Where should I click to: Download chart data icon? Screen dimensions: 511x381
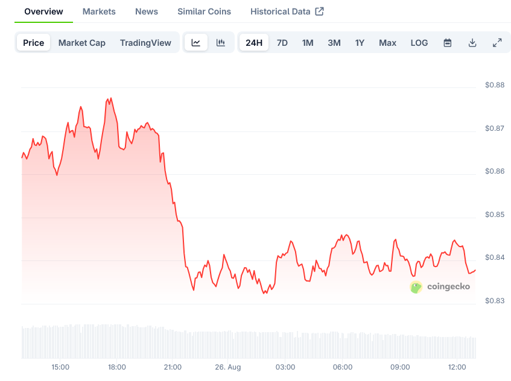(472, 43)
